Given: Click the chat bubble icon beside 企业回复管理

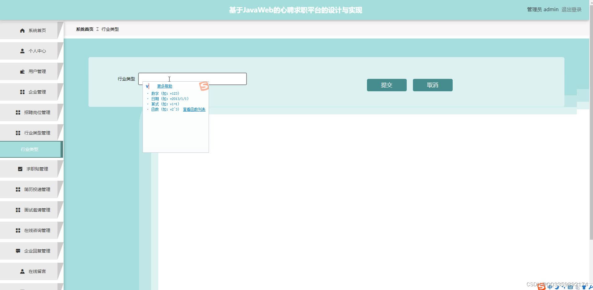Looking at the screenshot, I should click(x=18, y=251).
